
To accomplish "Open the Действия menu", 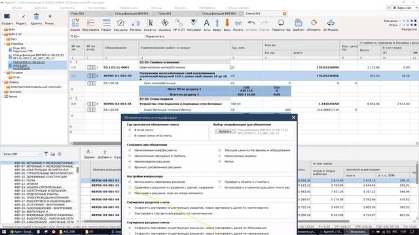I will coord(41,8).
